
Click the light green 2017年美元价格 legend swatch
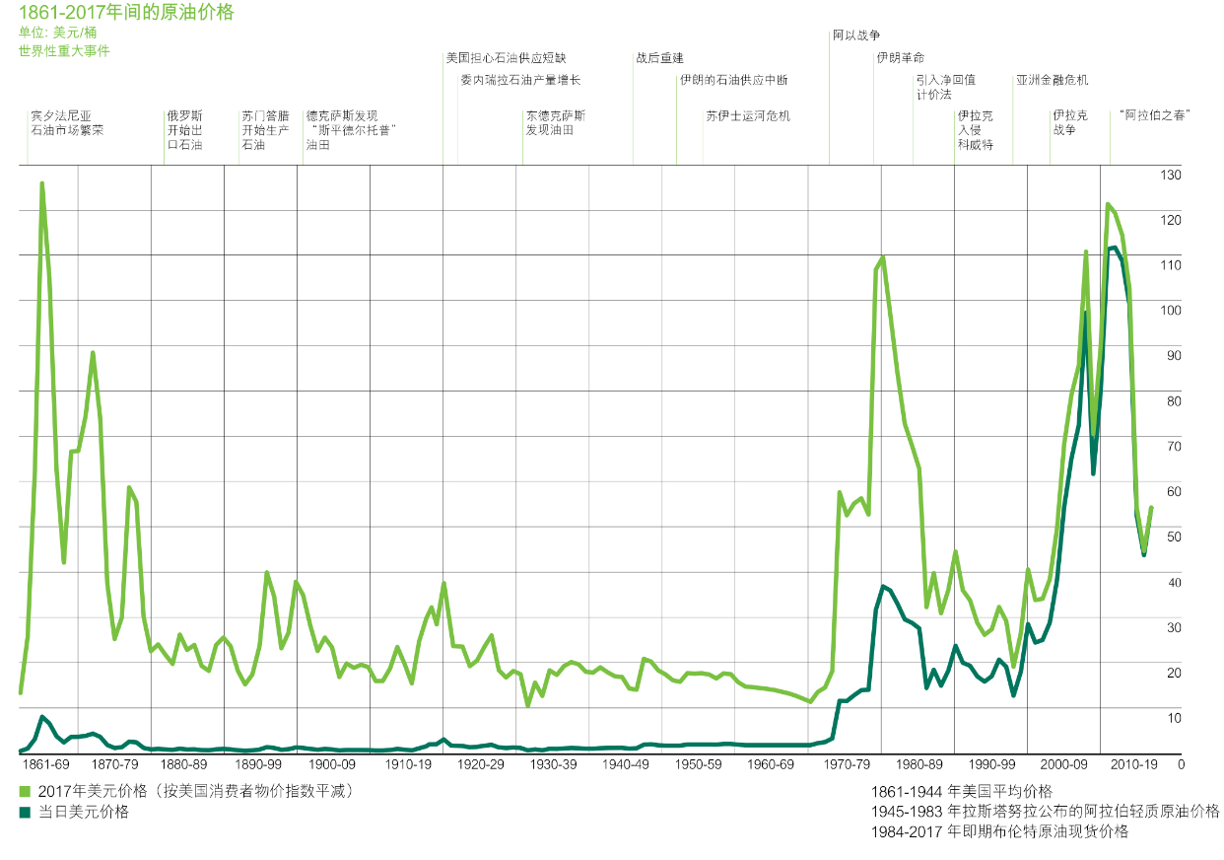tap(26, 791)
